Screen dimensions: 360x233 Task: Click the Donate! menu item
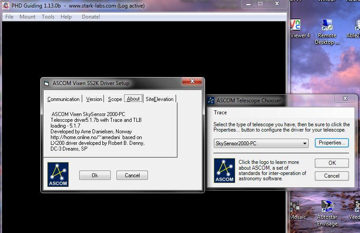[x=91, y=17]
